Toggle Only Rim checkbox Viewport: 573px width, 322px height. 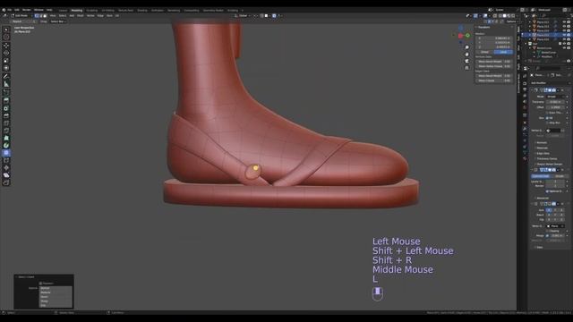[547, 123]
